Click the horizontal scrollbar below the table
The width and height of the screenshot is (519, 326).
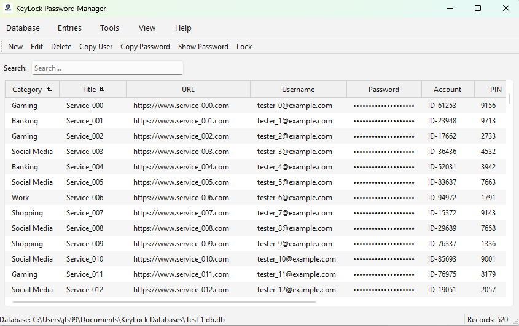point(164,301)
